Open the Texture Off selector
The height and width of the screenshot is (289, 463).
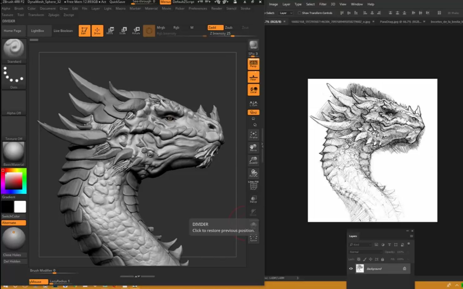click(x=14, y=129)
